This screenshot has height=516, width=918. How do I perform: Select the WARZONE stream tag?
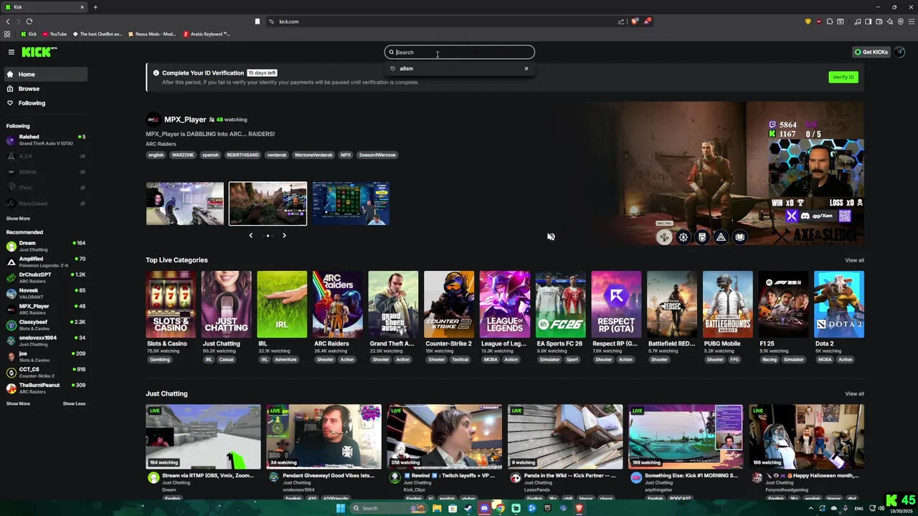click(183, 155)
